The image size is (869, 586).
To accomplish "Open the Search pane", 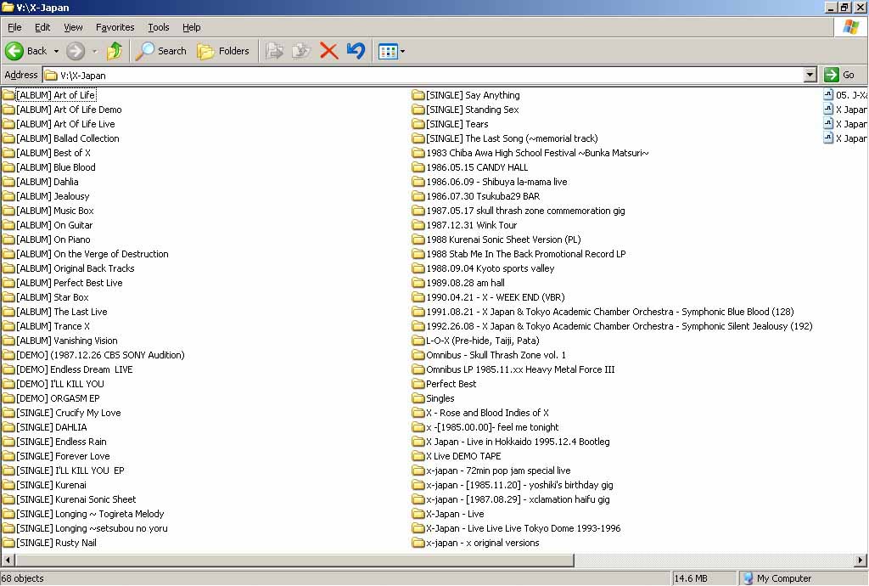I will pyautogui.click(x=160, y=51).
